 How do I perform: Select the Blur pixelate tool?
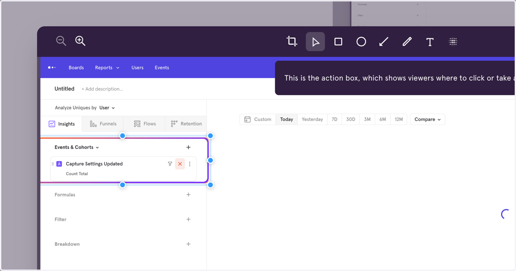tap(453, 42)
